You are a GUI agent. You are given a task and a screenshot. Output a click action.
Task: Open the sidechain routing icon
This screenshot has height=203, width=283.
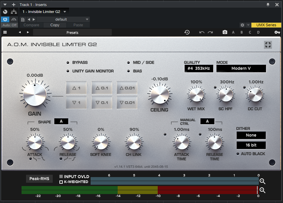click(x=14, y=12)
